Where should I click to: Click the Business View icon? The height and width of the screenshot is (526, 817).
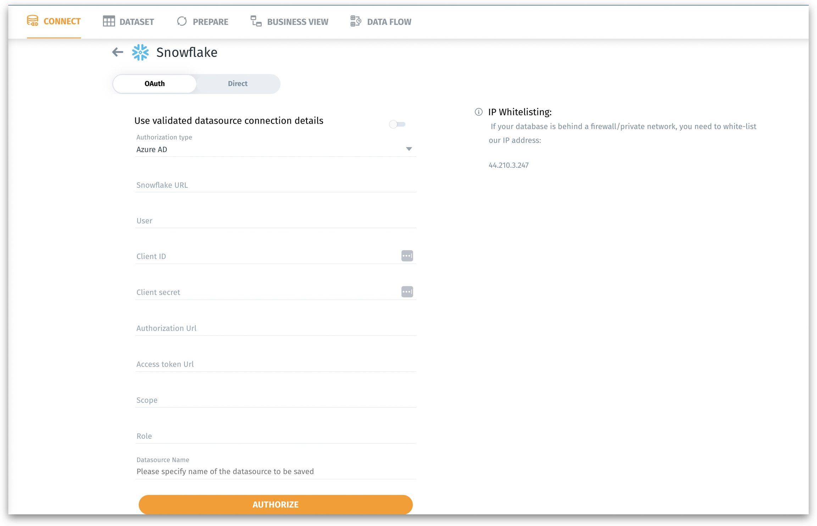pos(256,22)
